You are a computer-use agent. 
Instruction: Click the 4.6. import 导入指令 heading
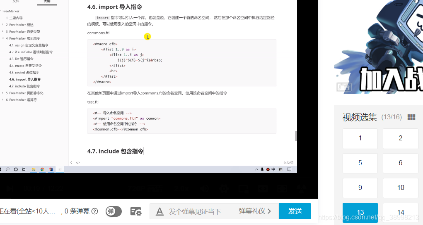click(x=115, y=7)
